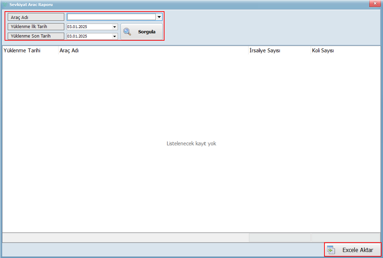The image size is (383, 258).
Task: Click the Yüklenme Son Tarih filter label
Action: [36, 36]
